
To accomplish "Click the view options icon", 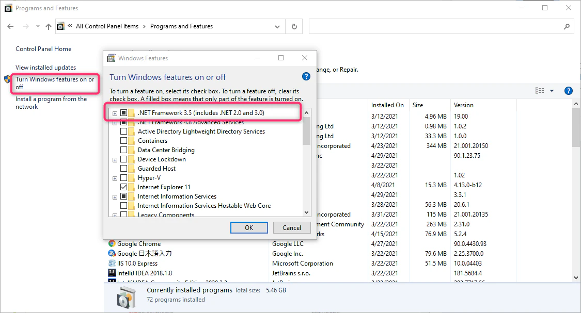I will tap(540, 91).
